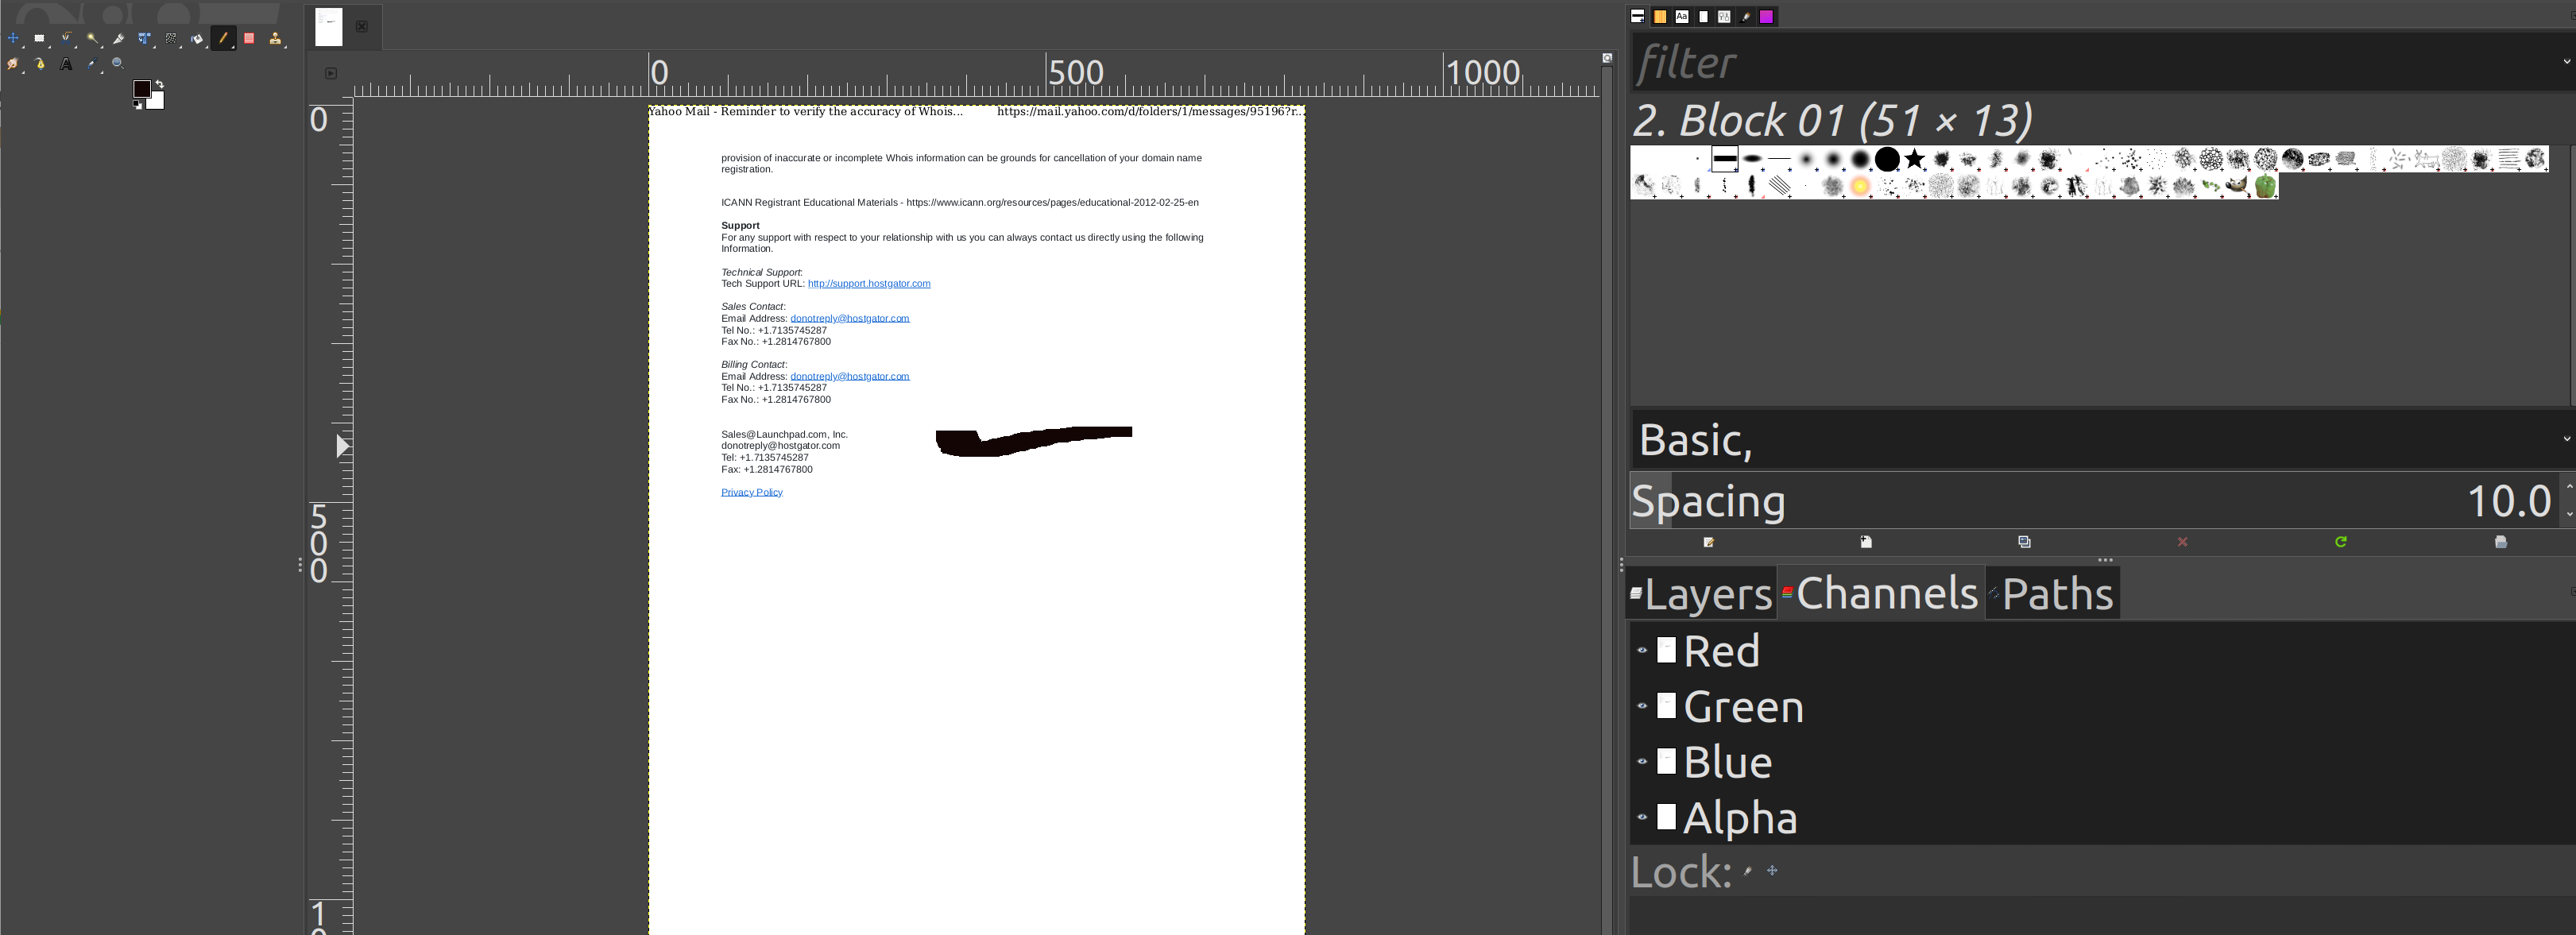The width and height of the screenshot is (2576, 935).
Task: Click the black foreground color swatch
Action: [x=142, y=89]
